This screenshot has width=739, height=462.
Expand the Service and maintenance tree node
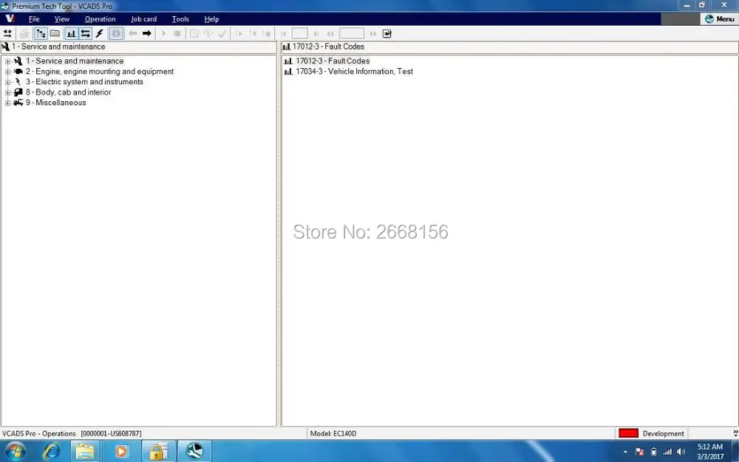[7, 61]
